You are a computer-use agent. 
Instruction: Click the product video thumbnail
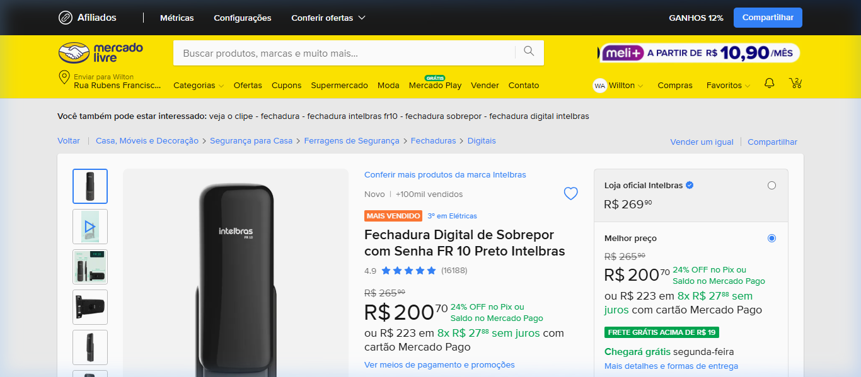90,227
